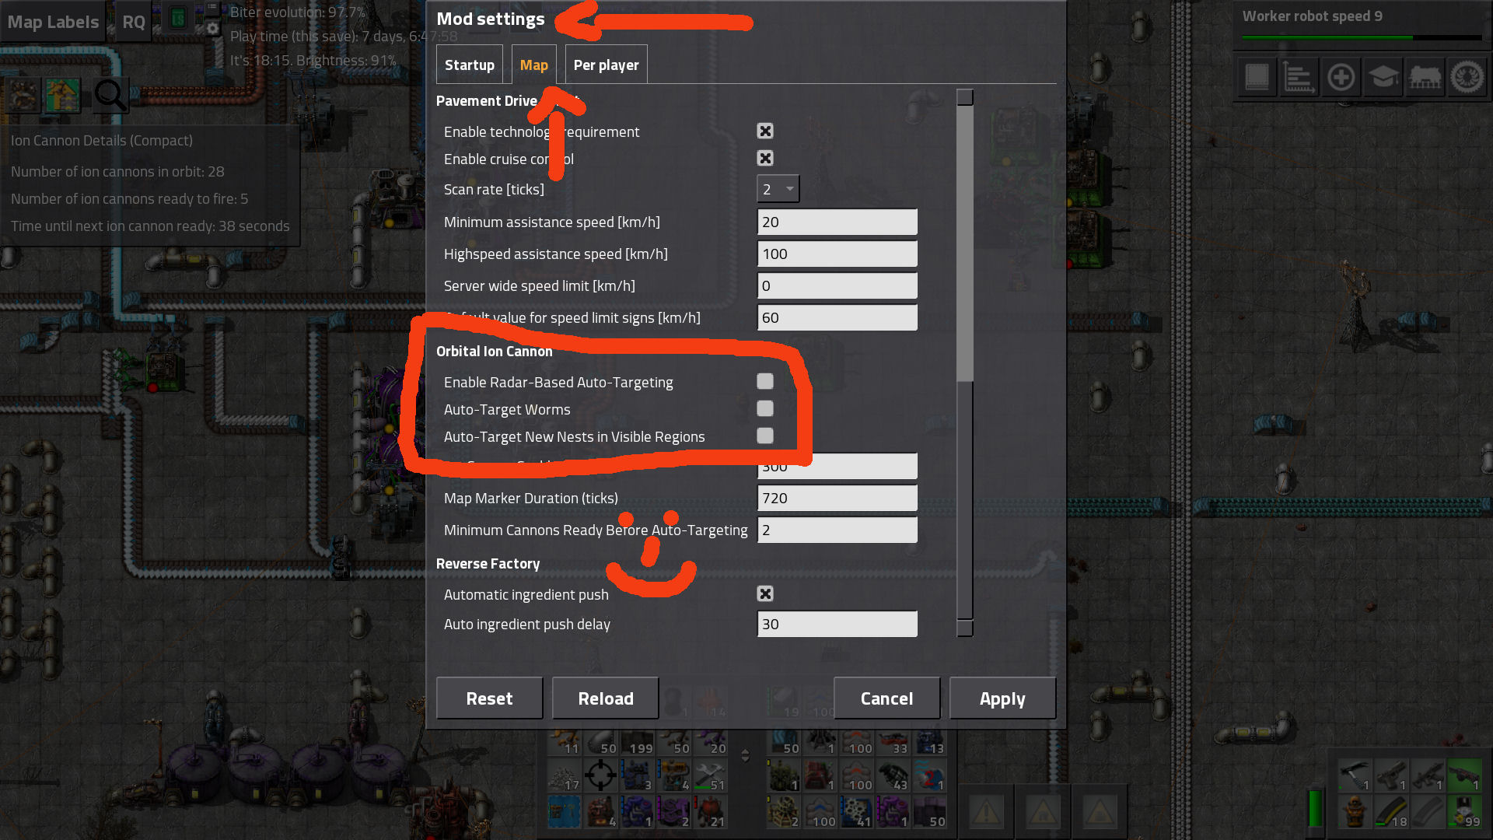Switch to the Per player tab

[x=605, y=65]
